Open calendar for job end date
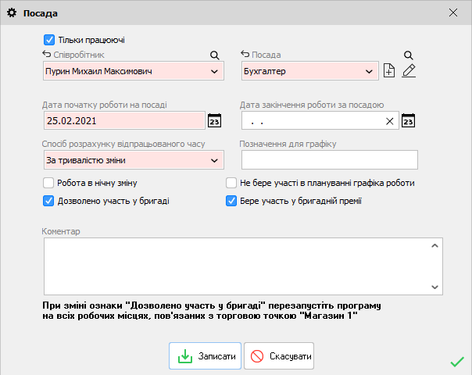 point(408,121)
